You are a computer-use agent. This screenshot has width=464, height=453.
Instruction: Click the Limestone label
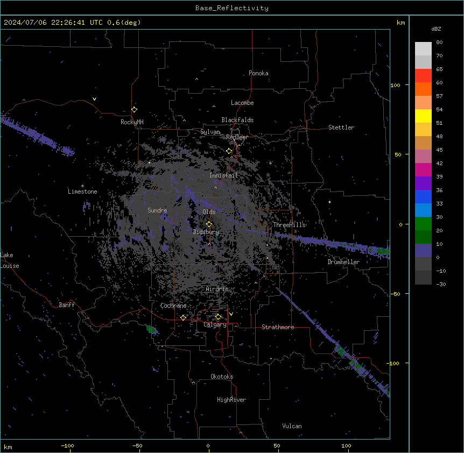coord(82,192)
